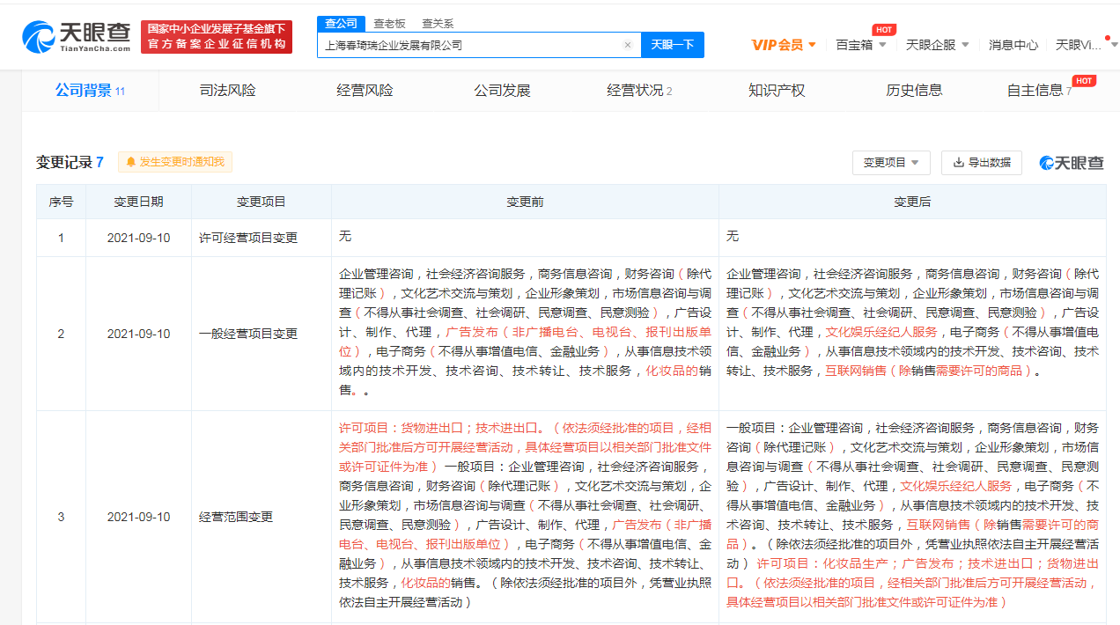
Task: Click row number 2 in the 序号 column
Action: 61,334
